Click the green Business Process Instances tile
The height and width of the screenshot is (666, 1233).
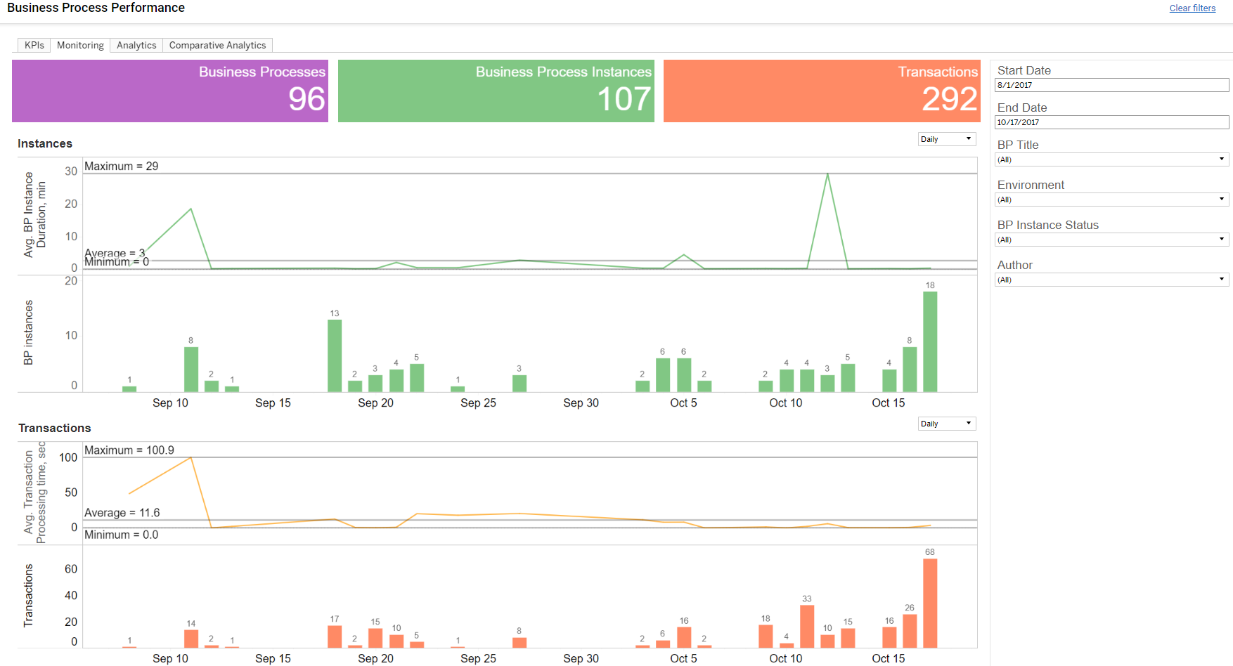pyautogui.click(x=496, y=91)
